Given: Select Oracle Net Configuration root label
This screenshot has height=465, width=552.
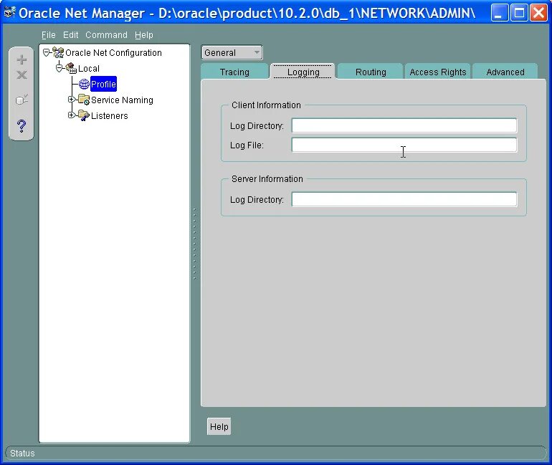Looking at the screenshot, I should click(113, 53).
